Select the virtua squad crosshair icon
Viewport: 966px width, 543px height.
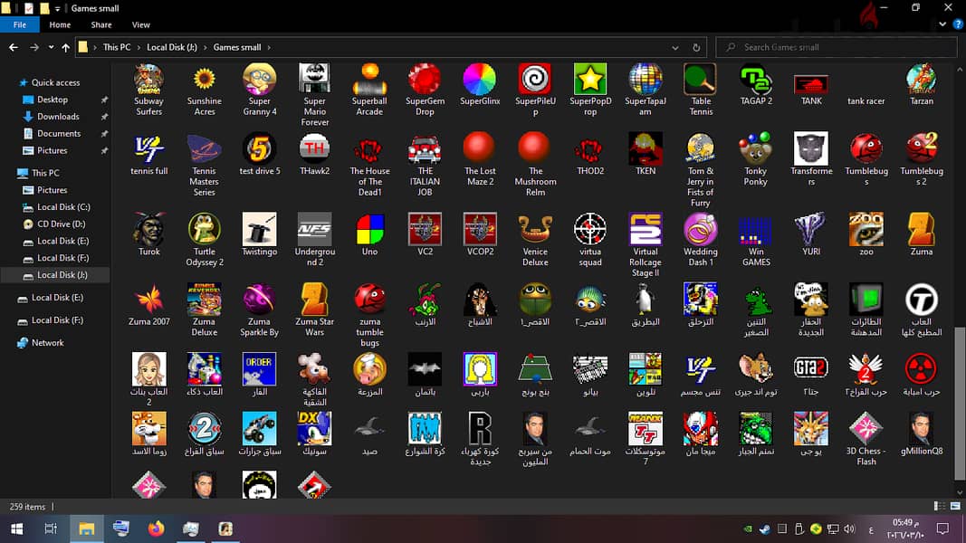[590, 229]
